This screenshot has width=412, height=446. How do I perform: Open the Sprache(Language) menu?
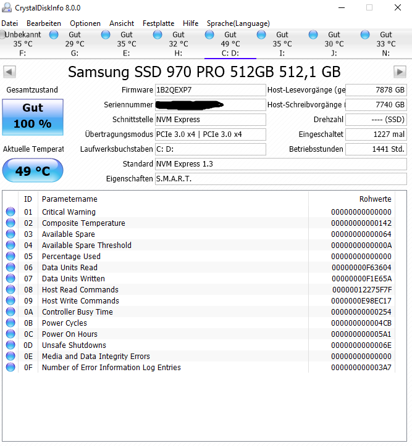coord(238,23)
